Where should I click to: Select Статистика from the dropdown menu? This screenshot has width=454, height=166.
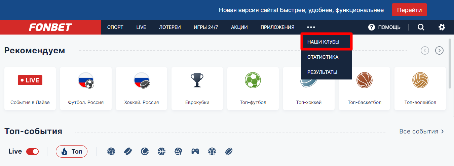coord(323,57)
